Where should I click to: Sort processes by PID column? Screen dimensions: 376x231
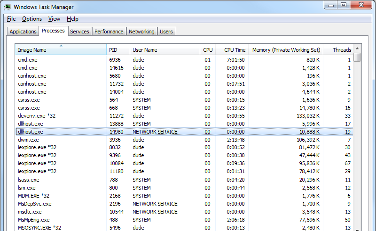(x=118, y=50)
